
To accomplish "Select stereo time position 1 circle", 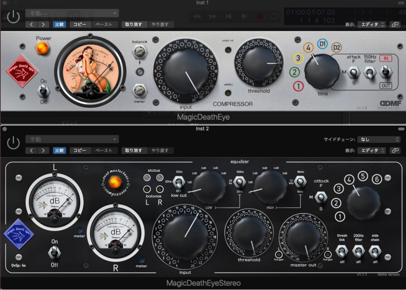I will click(x=340, y=217).
